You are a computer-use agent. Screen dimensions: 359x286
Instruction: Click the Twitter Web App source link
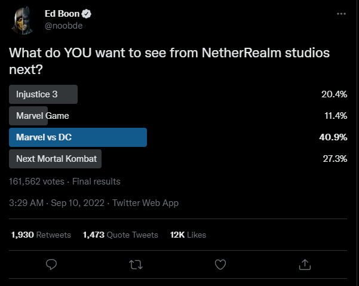coord(145,203)
